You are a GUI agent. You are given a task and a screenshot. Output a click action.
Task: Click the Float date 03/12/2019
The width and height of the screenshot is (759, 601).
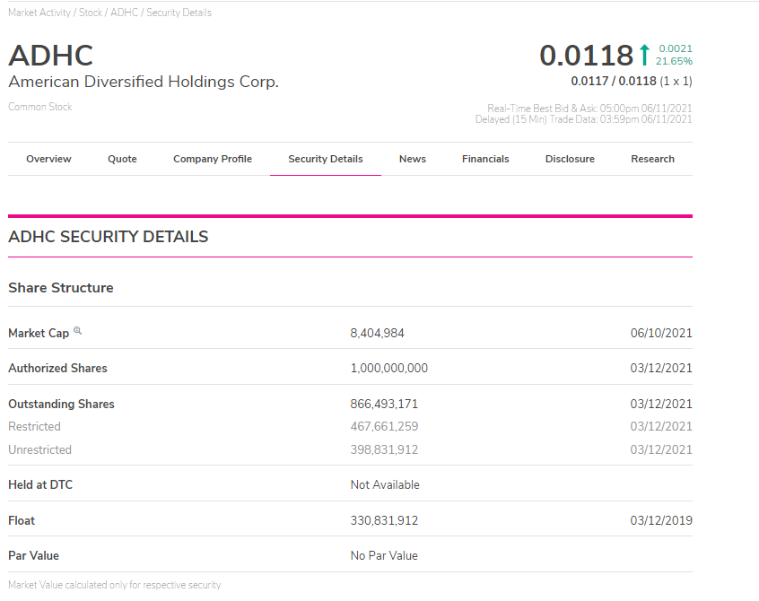661,520
